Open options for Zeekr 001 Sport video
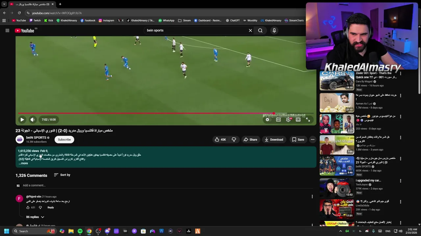Image resolution: width=421 pixels, height=236 pixels. click(x=400, y=74)
